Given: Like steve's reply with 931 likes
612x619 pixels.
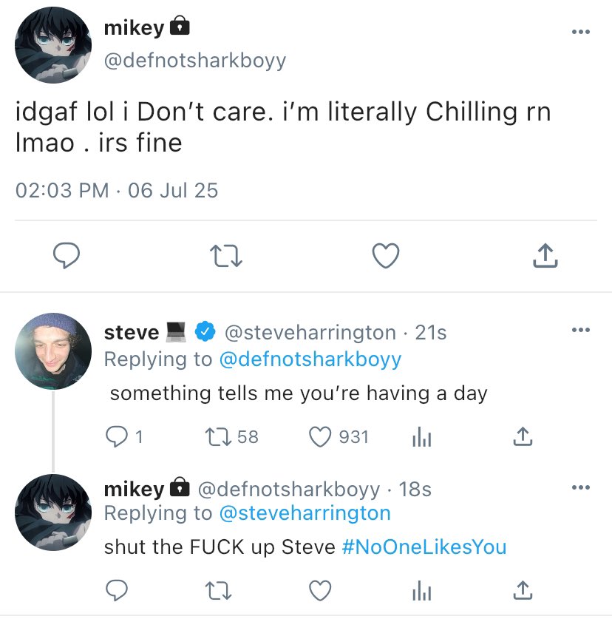Looking at the screenshot, I should pyautogui.click(x=319, y=437).
